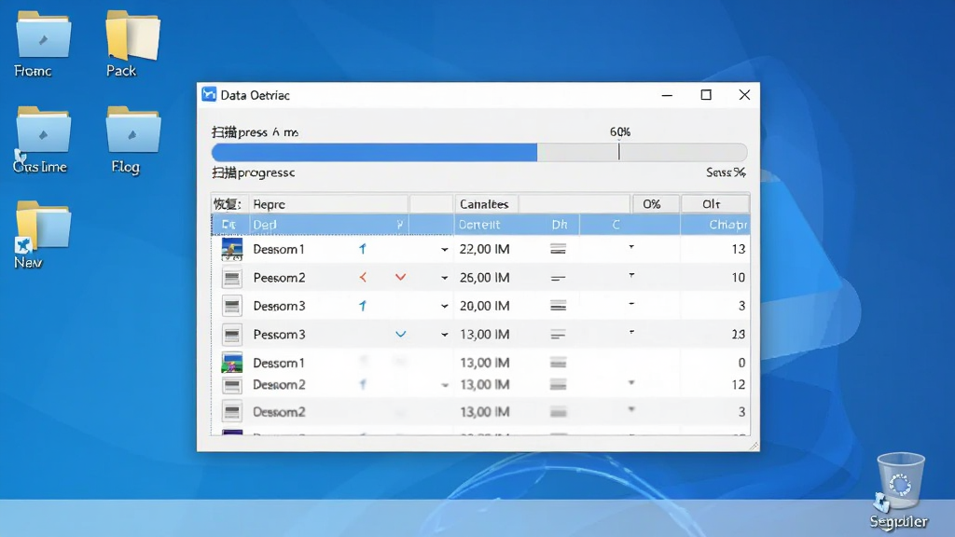Image resolution: width=955 pixels, height=537 pixels.
Task: Select the Dessom3 row name
Action: (x=279, y=306)
